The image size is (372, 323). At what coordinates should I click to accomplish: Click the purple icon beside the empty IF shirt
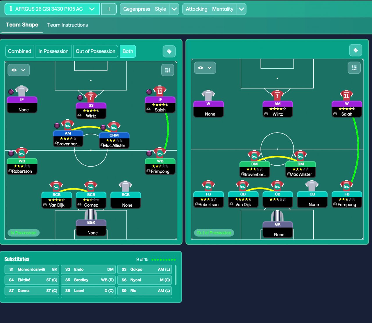point(11,92)
